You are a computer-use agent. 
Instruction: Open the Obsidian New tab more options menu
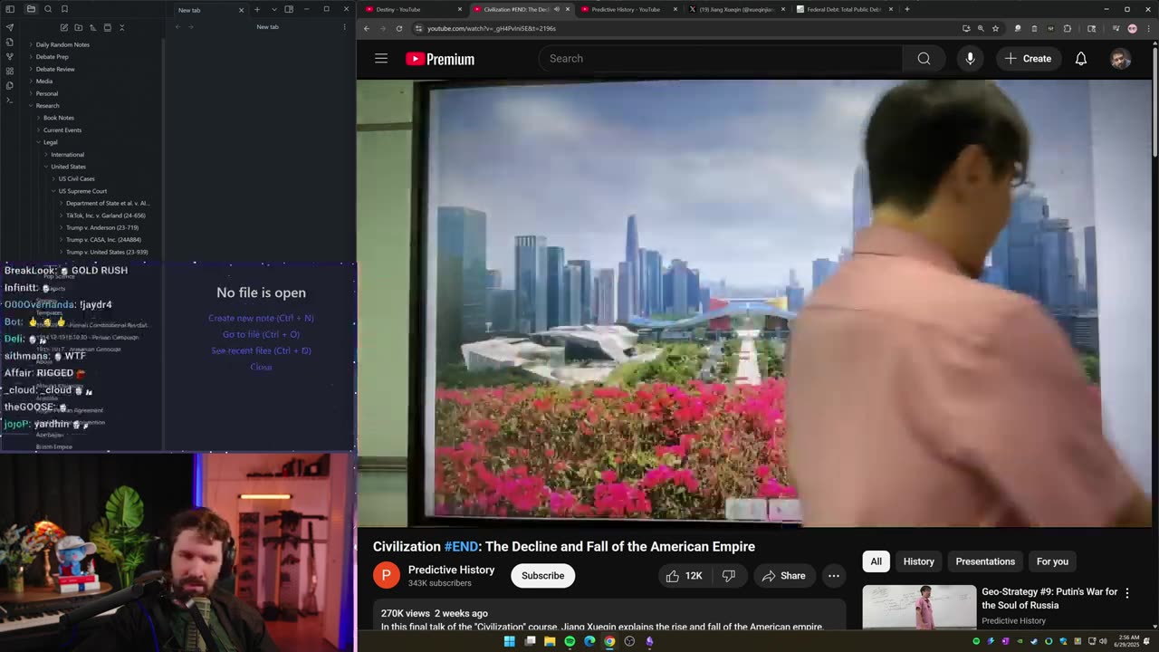tap(344, 27)
